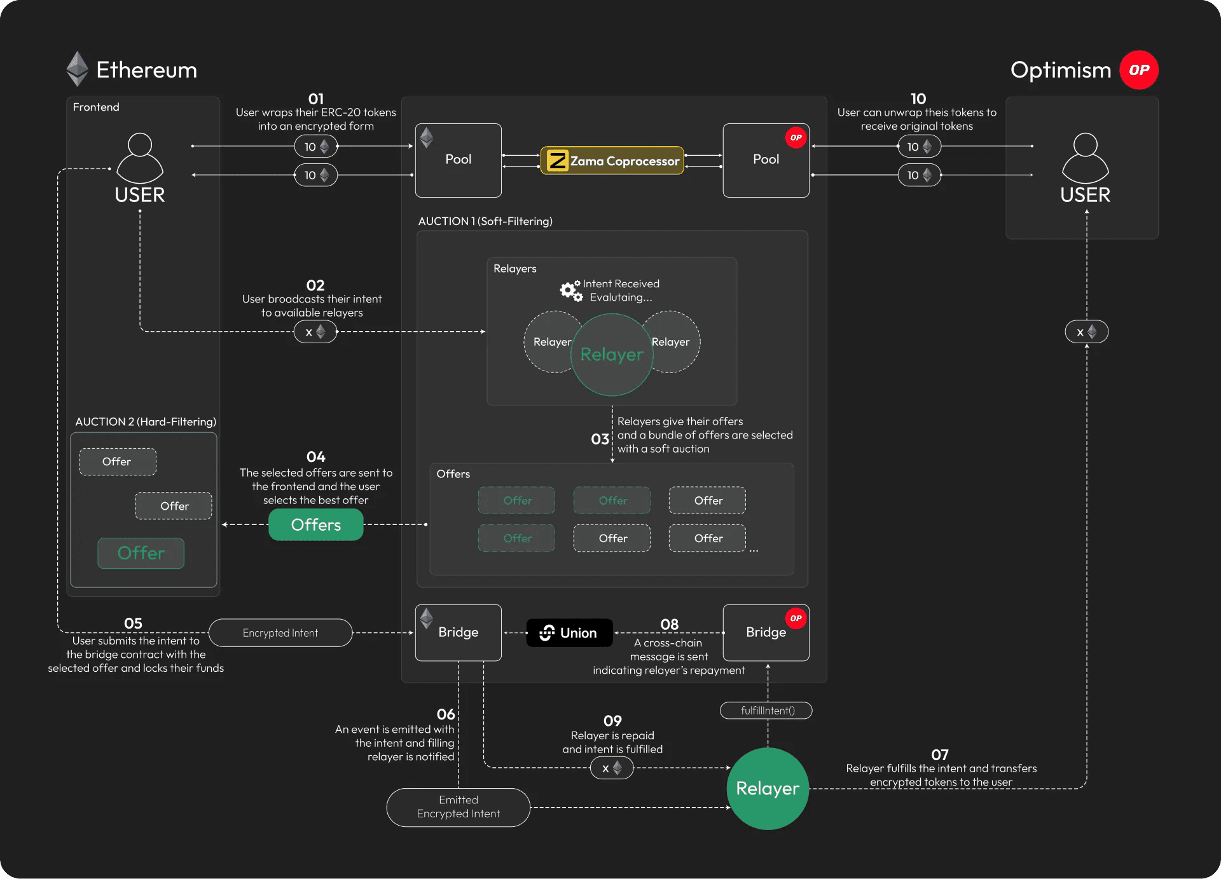The height and width of the screenshot is (879, 1221).
Task: Click the Ethereum diamond logo in the header
Action: 78,69
